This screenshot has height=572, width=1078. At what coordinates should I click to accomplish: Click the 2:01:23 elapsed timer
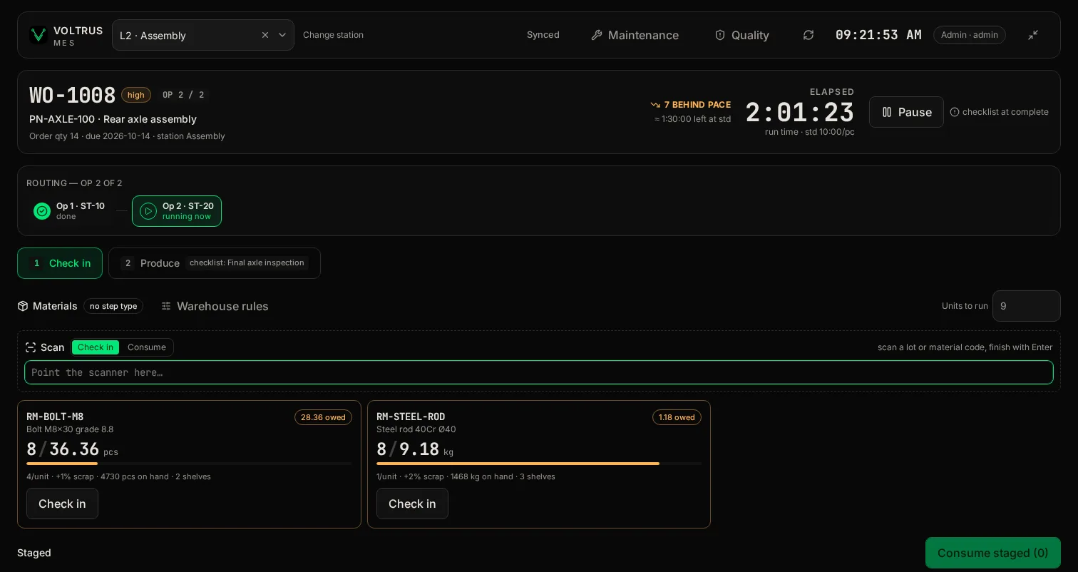point(800,113)
